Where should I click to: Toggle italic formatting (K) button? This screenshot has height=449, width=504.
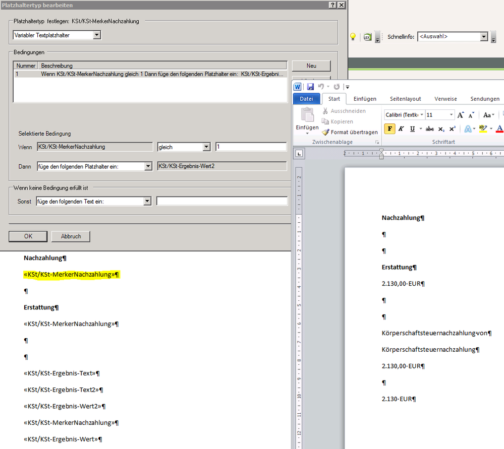[401, 129]
